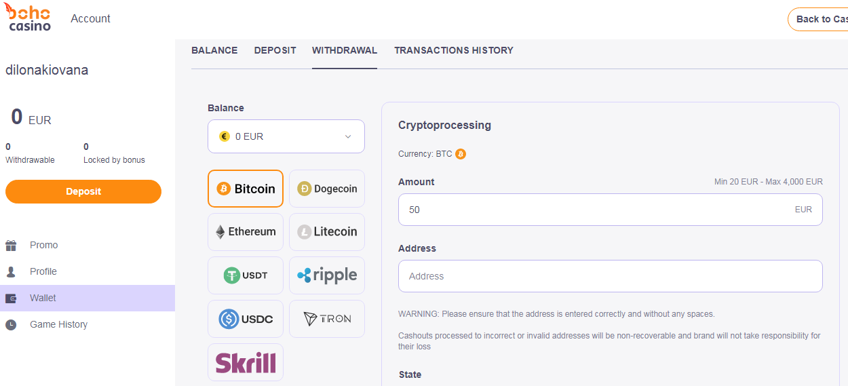Select Bitcoin as withdrawal method

(x=245, y=189)
